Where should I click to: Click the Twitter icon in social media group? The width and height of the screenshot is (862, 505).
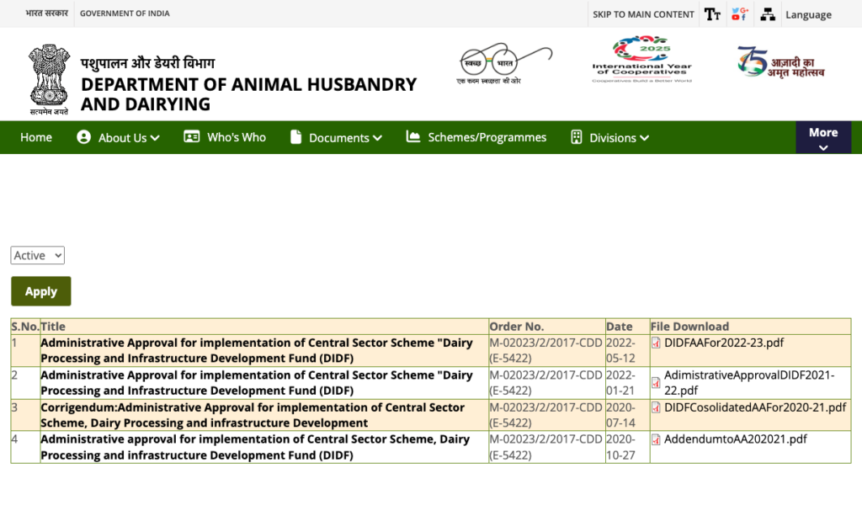tap(735, 10)
